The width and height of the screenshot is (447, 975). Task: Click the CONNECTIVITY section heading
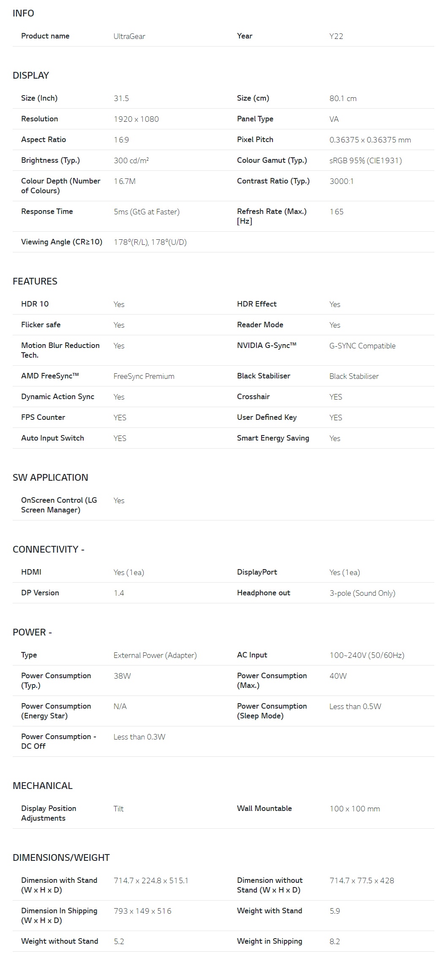coord(48,550)
